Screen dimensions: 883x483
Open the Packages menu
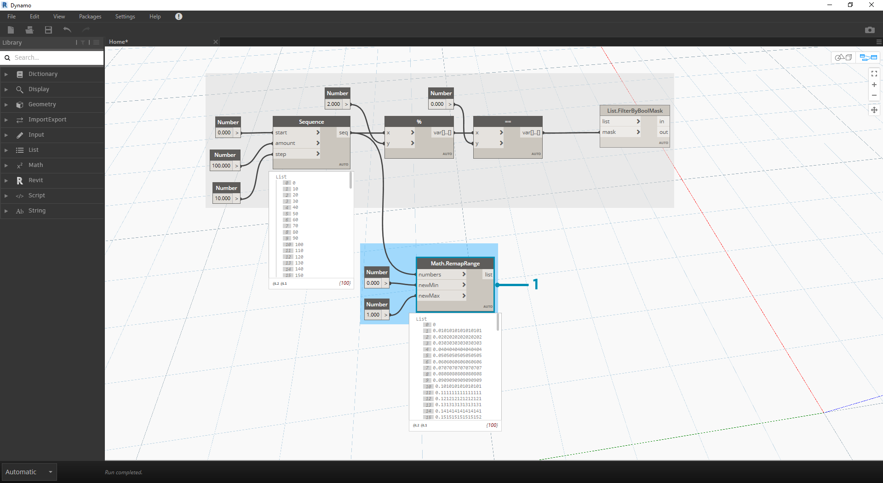[x=90, y=17]
